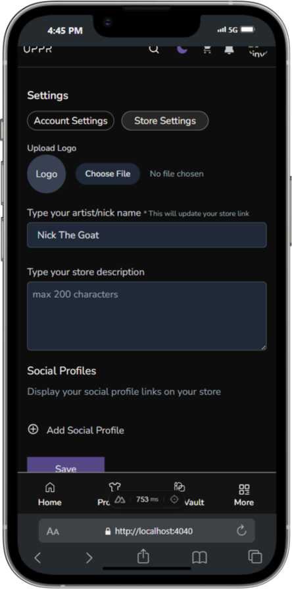Image resolution: width=292 pixels, height=589 pixels.
Task: Toggle dark mode with the moon icon
Action: click(182, 49)
